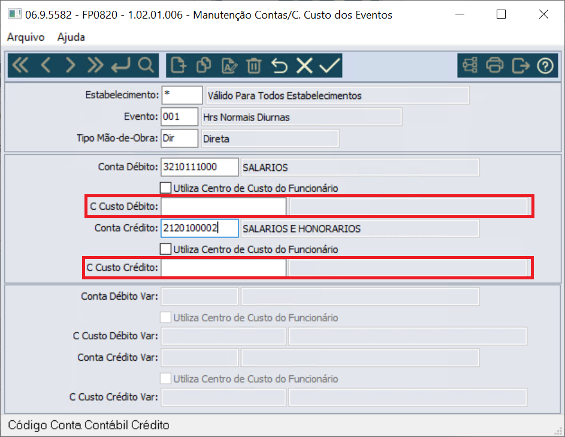
Task: Click the 'Evento:' label
Action: point(141,116)
